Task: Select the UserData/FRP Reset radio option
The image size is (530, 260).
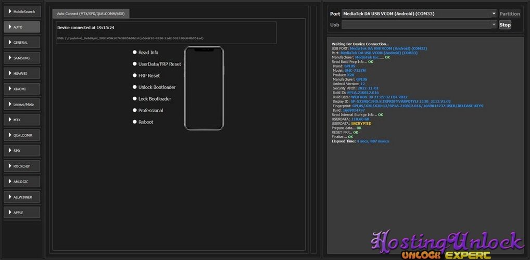Action: [x=157, y=64]
